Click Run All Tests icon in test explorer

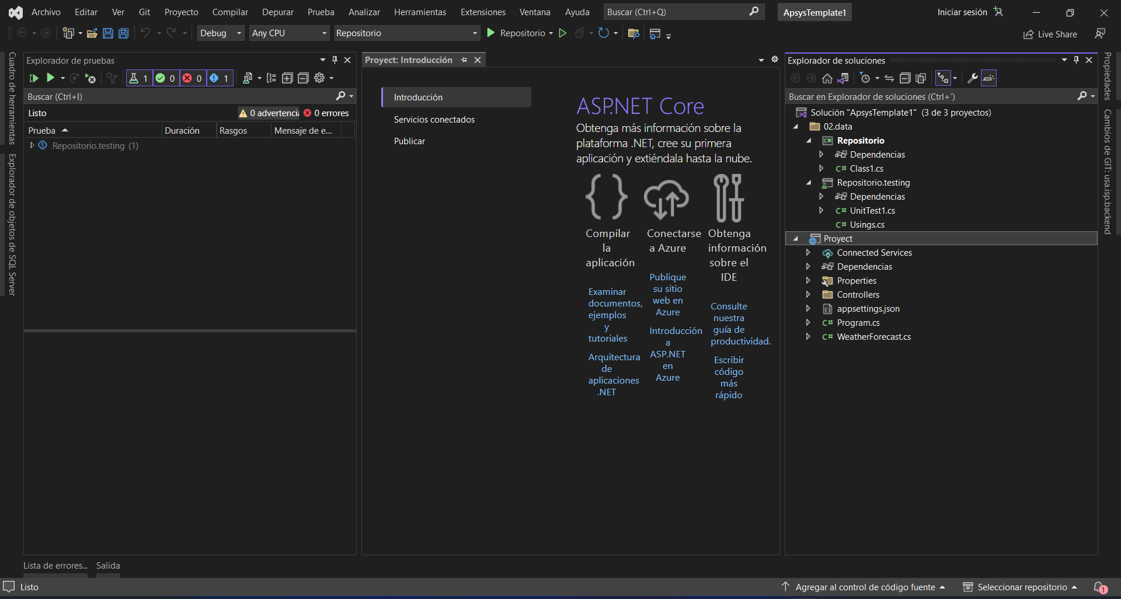34,78
